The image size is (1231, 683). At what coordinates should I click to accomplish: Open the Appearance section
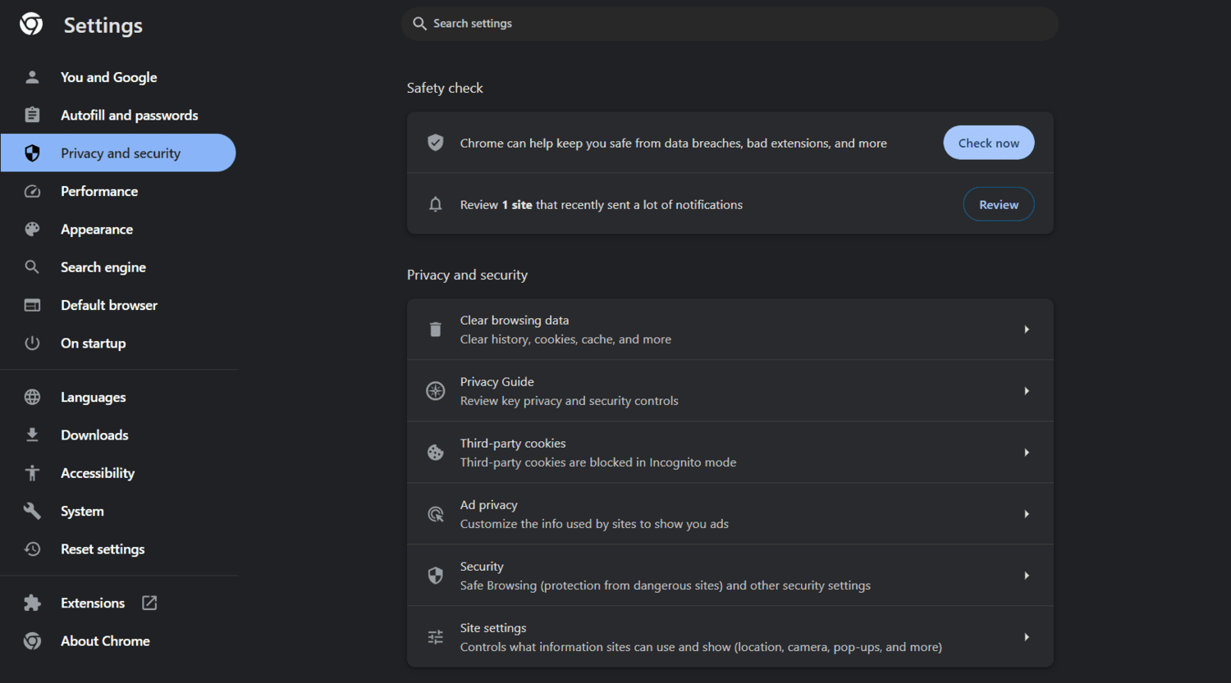118,230
